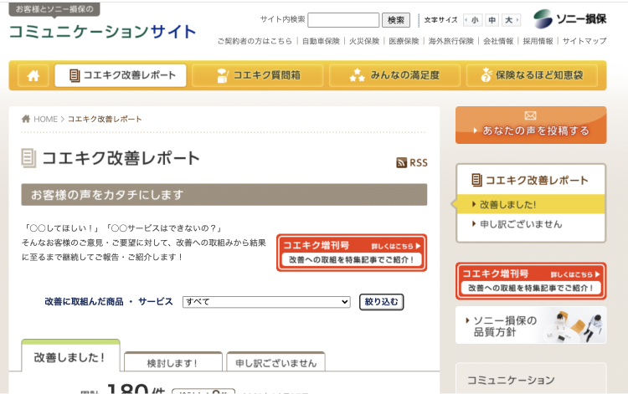Click the 自動車保険 link in header

point(321,41)
